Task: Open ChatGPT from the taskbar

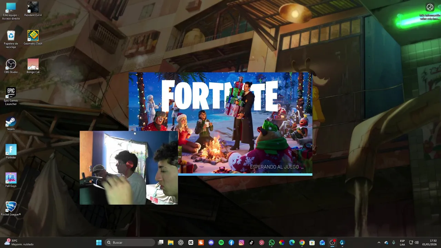Action: [181, 242]
